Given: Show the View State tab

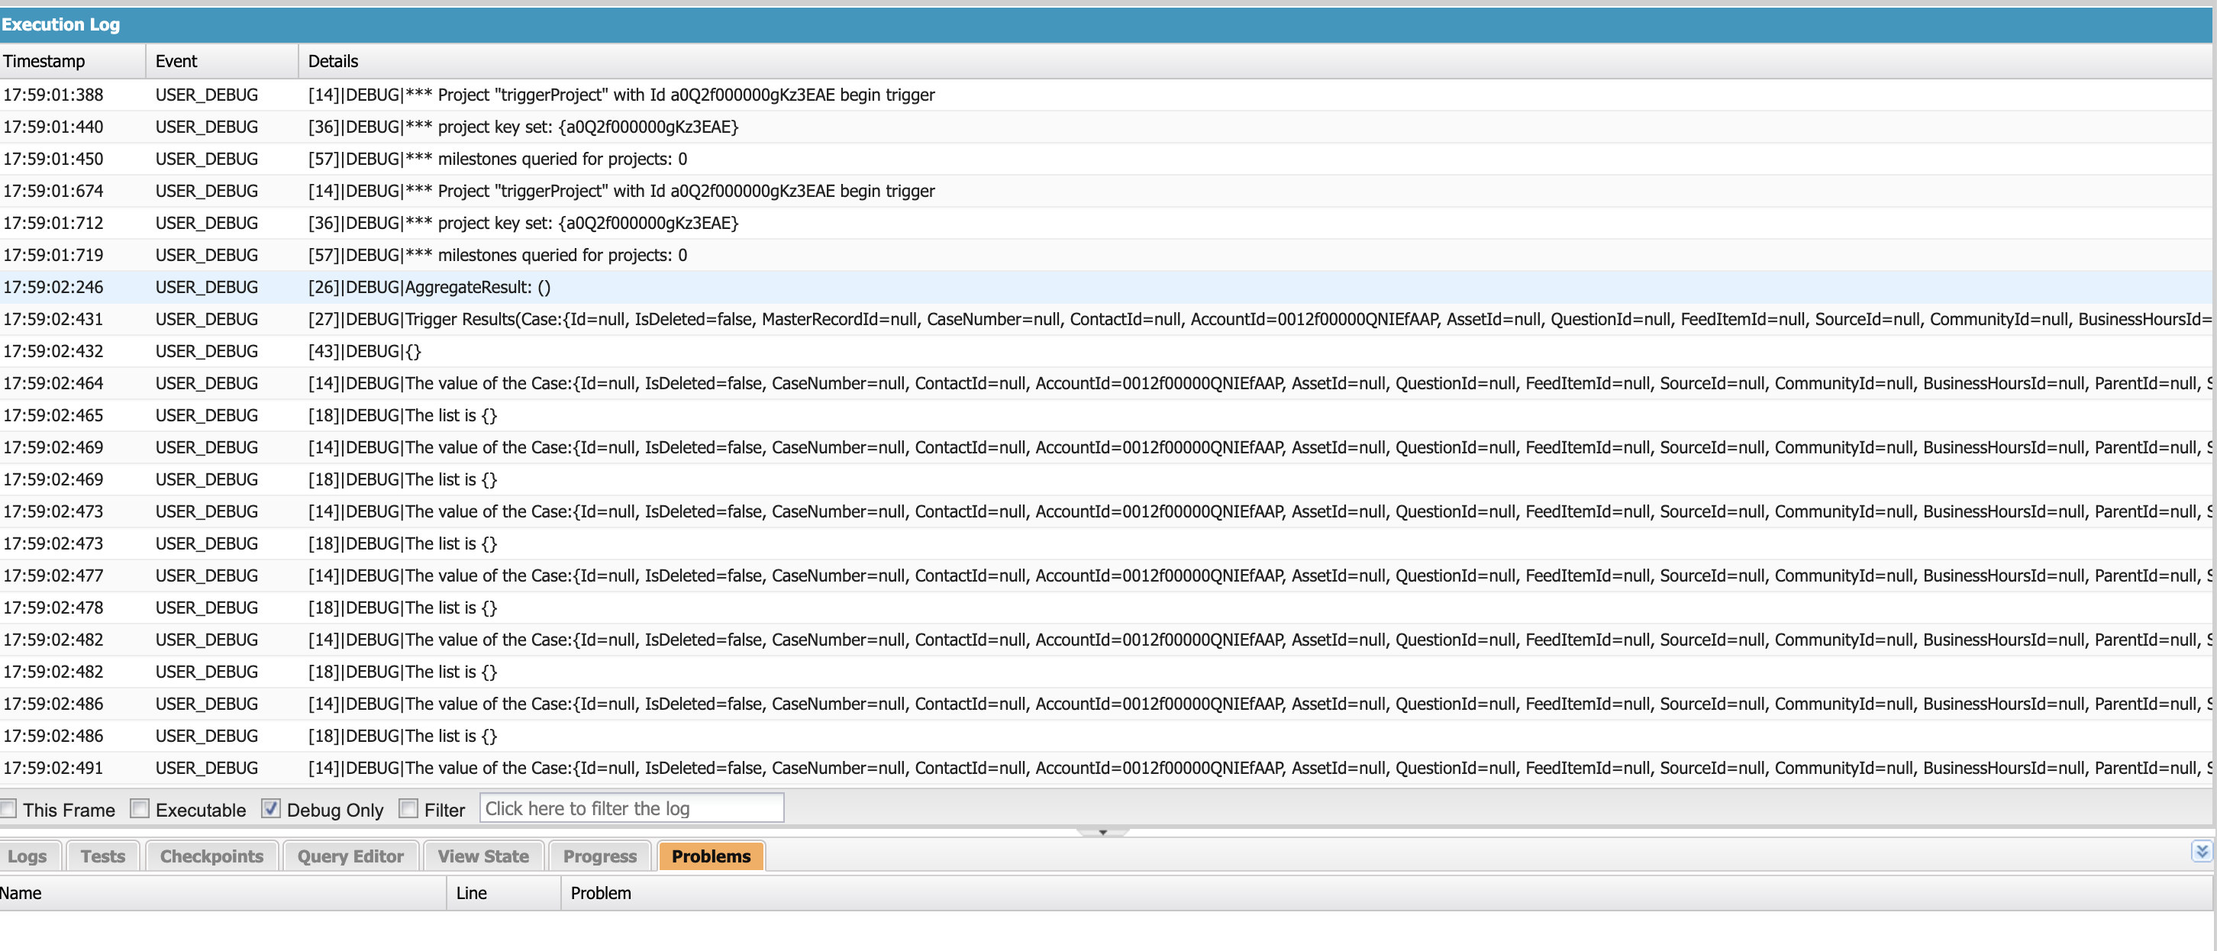Looking at the screenshot, I should point(482,856).
